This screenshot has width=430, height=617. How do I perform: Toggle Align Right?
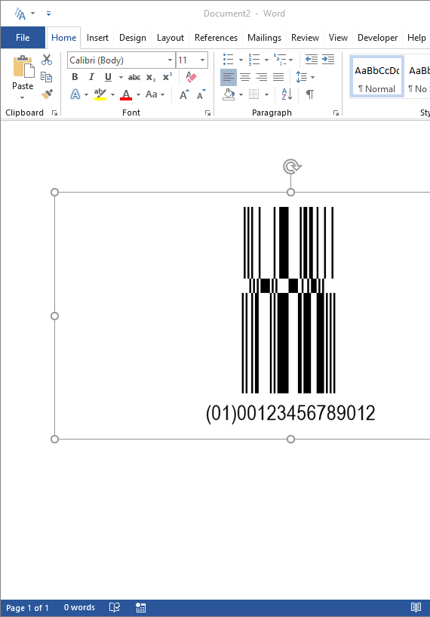(x=262, y=77)
